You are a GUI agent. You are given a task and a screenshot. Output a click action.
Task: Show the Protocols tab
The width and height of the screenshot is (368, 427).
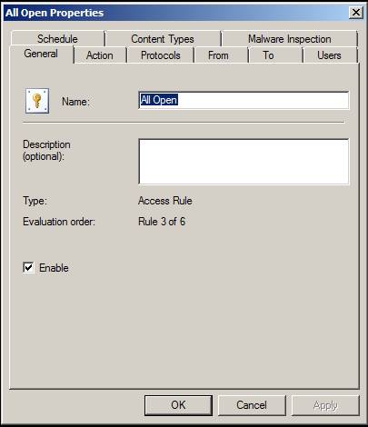click(x=161, y=55)
